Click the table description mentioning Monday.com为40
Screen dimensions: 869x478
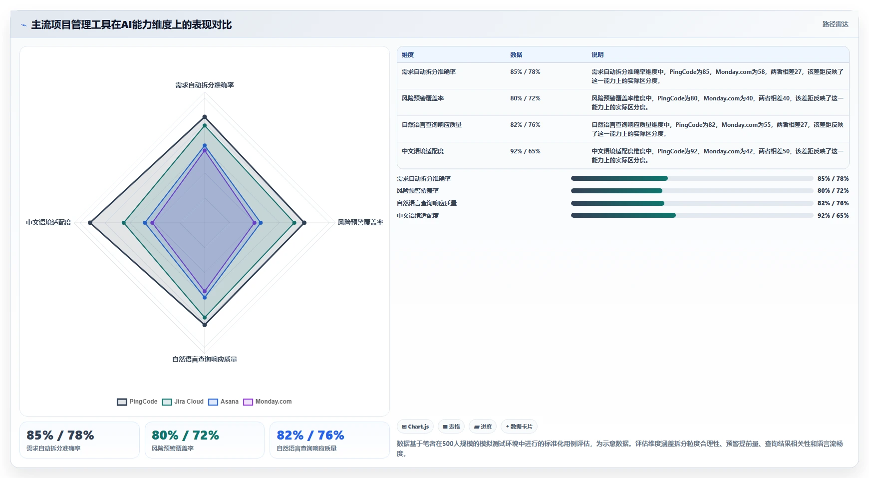717,103
